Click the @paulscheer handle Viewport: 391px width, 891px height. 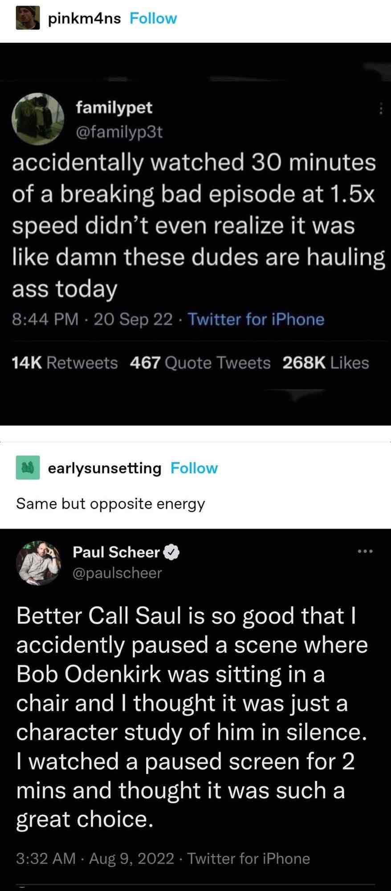(x=117, y=572)
